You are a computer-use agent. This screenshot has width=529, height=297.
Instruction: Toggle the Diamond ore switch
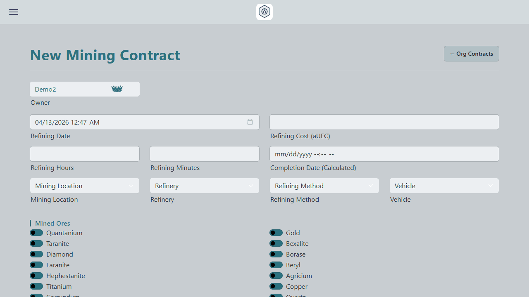click(x=36, y=254)
